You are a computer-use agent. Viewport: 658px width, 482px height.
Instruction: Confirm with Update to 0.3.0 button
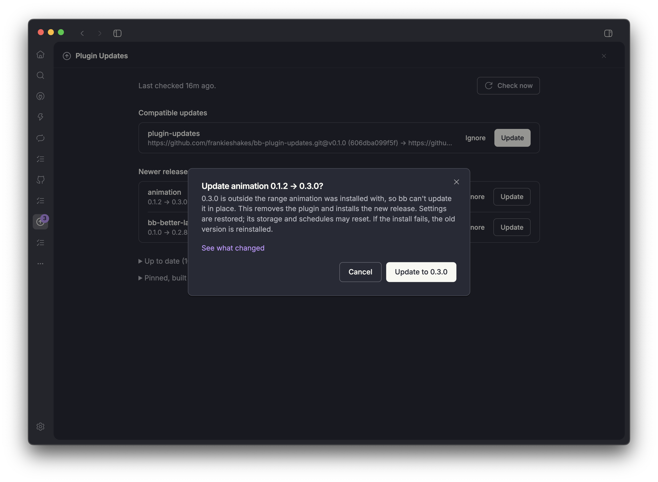421,272
